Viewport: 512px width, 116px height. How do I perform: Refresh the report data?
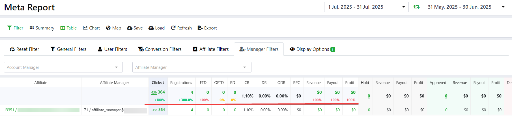(x=181, y=28)
